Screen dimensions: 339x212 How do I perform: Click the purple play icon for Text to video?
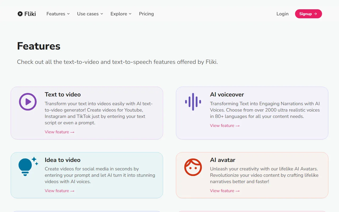coord(28,102)
